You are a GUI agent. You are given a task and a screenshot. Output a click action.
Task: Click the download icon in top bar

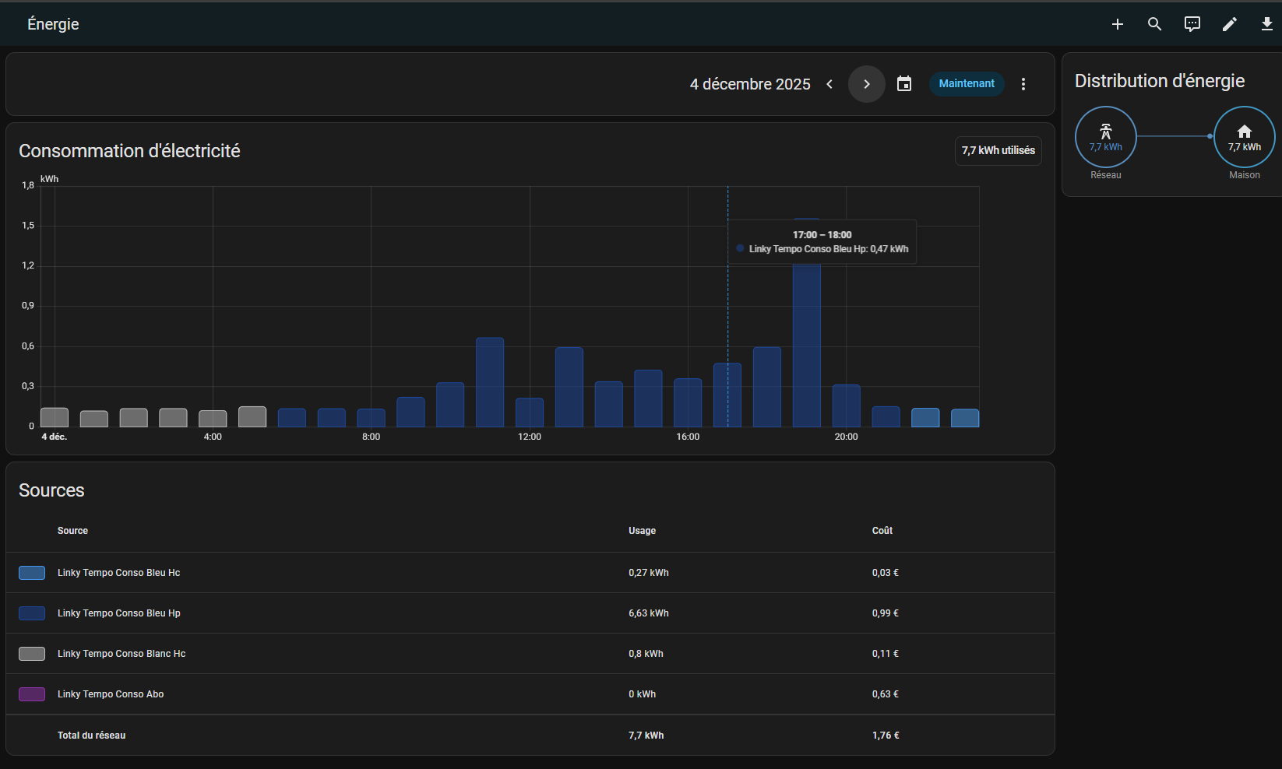(1266, 24)
